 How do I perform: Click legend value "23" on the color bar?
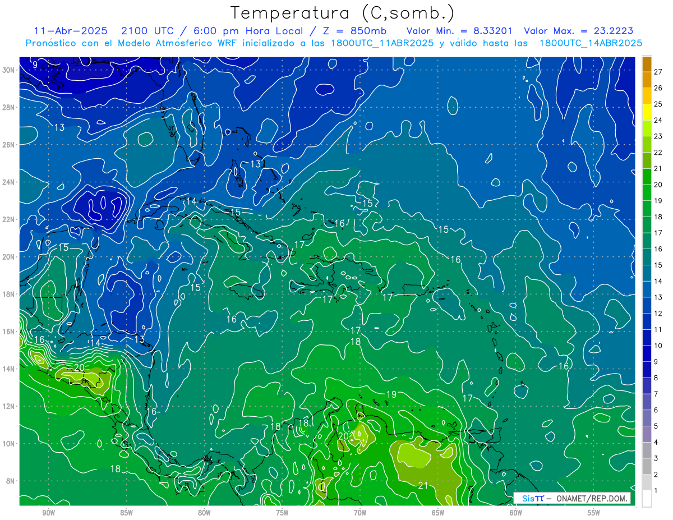pyautogui.click(x=658, y=136)
